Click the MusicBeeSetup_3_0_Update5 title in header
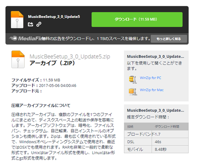 [x=54, y=16]
